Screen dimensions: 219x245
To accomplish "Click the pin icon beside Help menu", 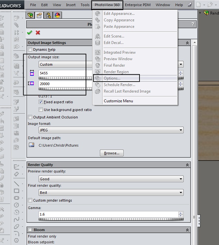I will [190, 5].
